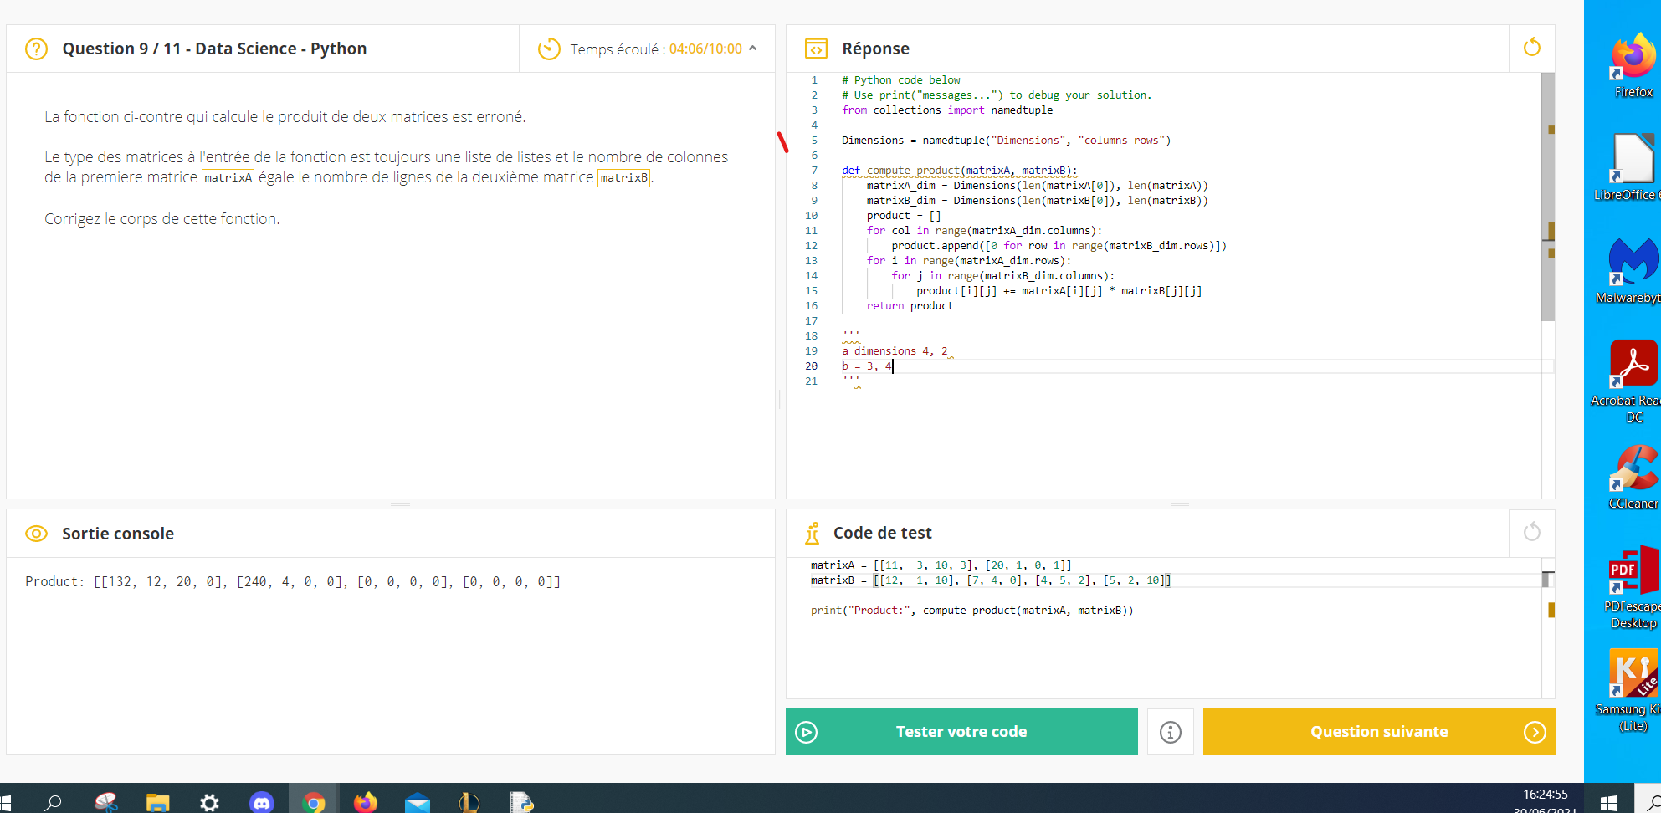Click the timer clock icon
The image size is (1661, 813).
tap(549, 49)
